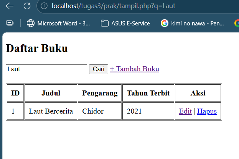Screen dimensions: 239x159
Task: Open the kimi no nawa bookmark
Action: click(192, 23)
